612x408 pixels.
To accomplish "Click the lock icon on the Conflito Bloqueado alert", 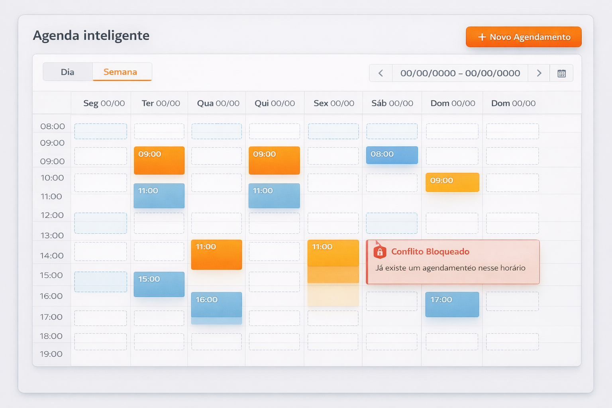I will coord(380,251).
